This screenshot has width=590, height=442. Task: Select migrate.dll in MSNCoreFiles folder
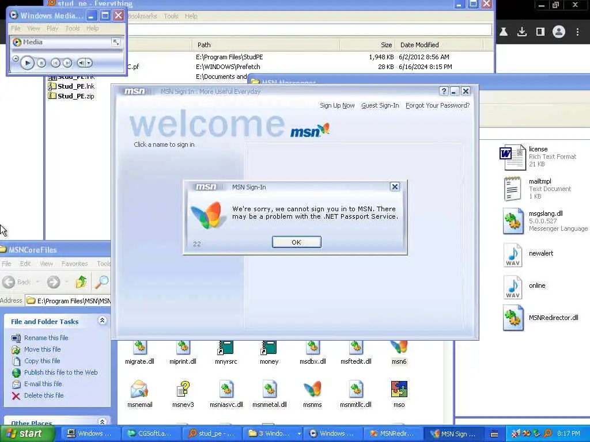click(x=139, y=353)
